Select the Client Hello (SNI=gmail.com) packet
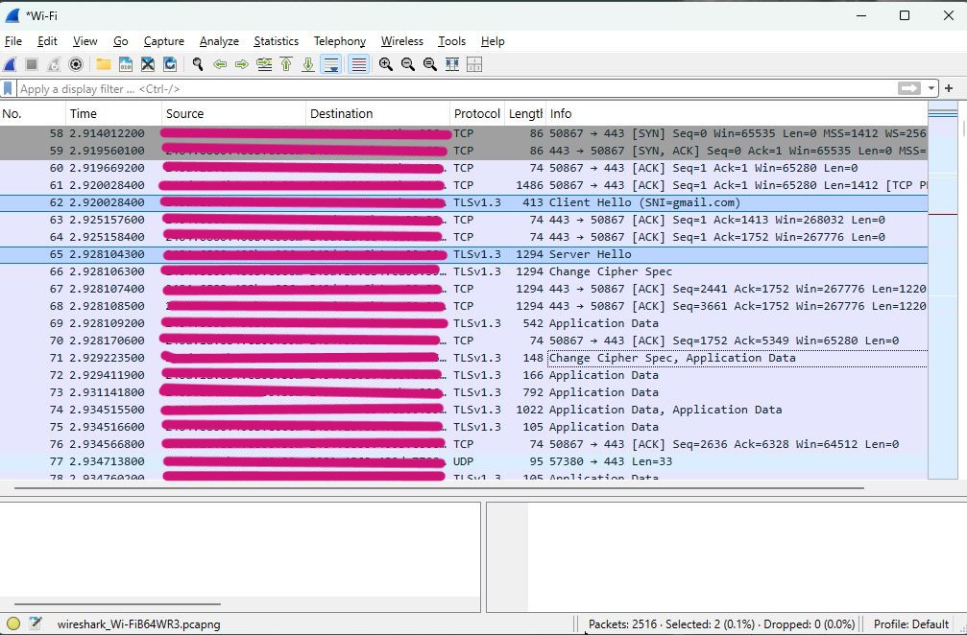 pos(464,202)
